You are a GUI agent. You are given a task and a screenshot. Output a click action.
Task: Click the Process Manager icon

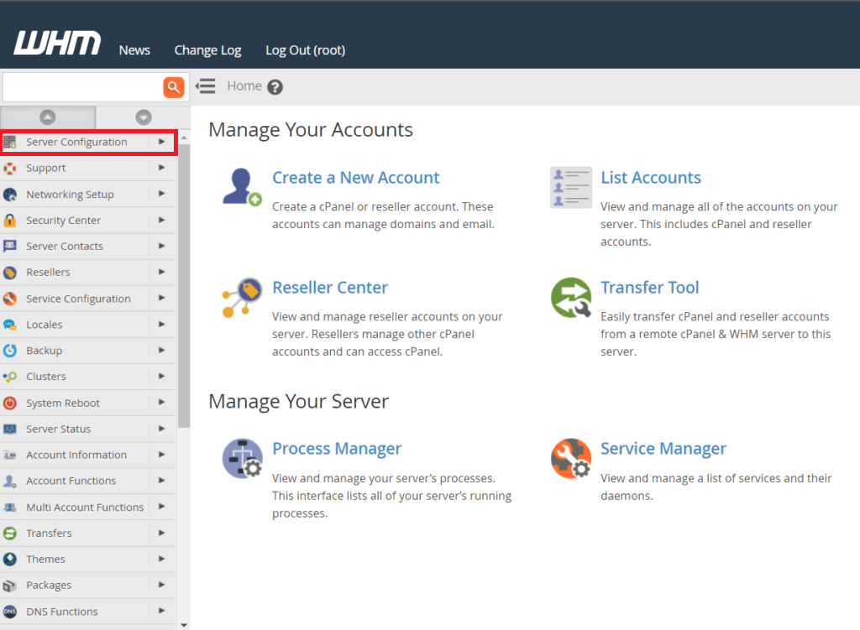(x=242, y=459)
